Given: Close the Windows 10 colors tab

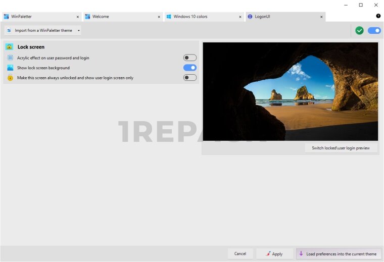Looking at the screenshot, I should (x=240, y=17).
